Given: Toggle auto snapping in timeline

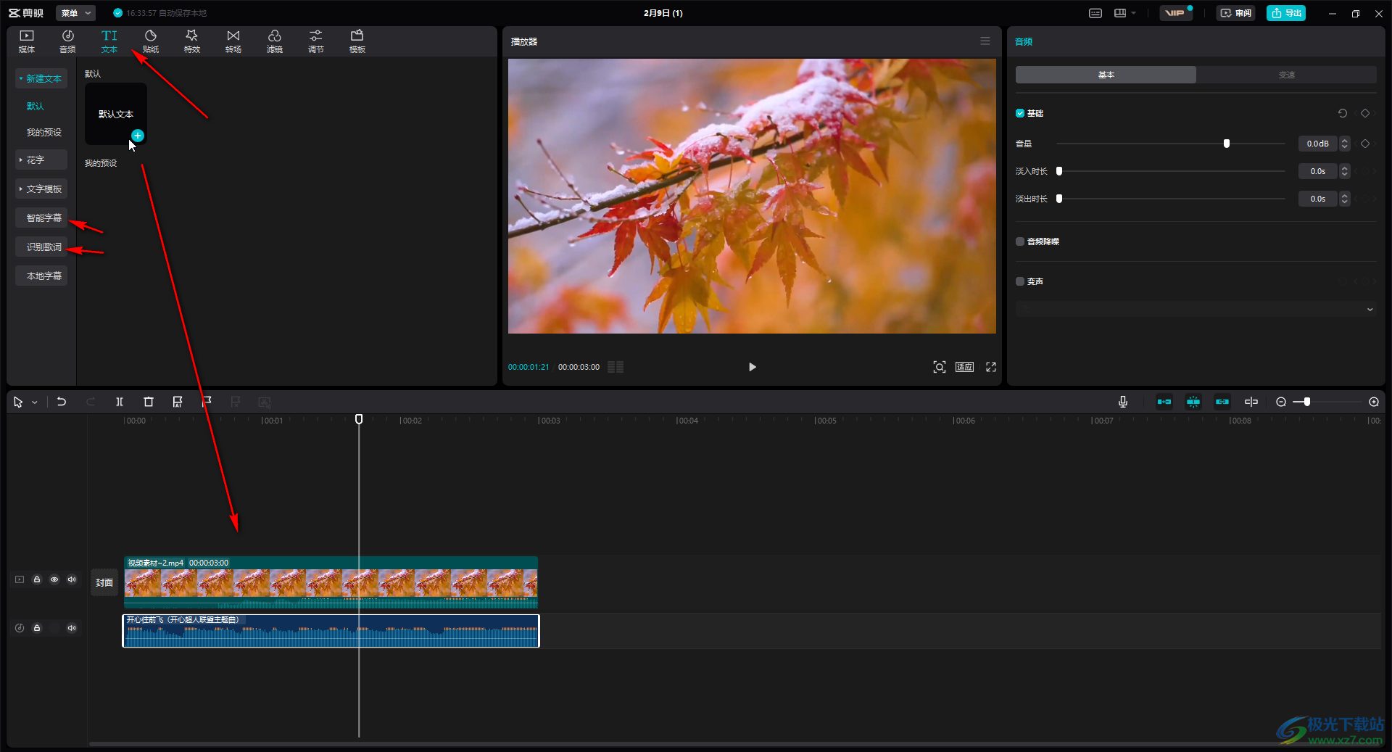Looking at the screenshot, I should coord(1193,402).
